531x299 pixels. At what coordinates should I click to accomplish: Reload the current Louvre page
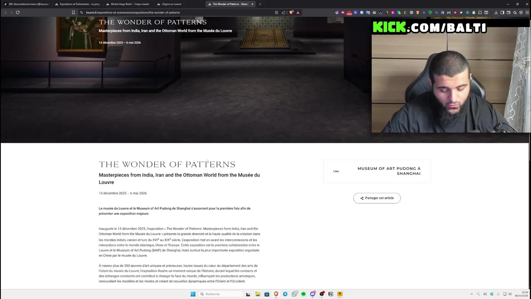[18, 12]
